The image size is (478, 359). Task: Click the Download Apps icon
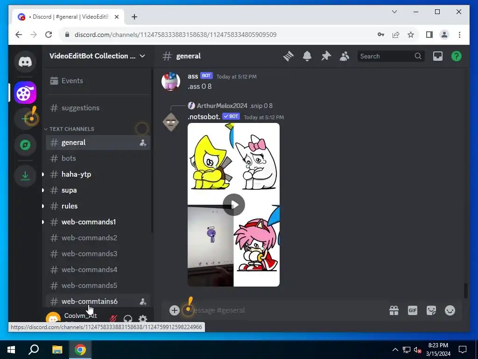(25, 176)
